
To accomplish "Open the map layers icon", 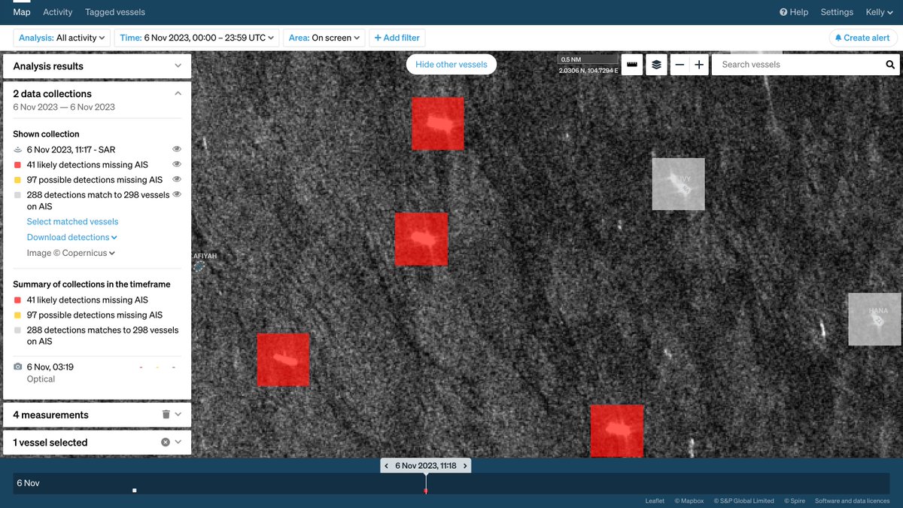I will (656, 65).
